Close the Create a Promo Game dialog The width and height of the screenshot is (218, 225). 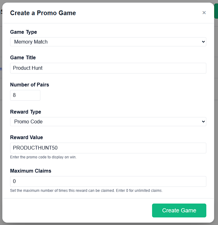[x=204, y=13]
